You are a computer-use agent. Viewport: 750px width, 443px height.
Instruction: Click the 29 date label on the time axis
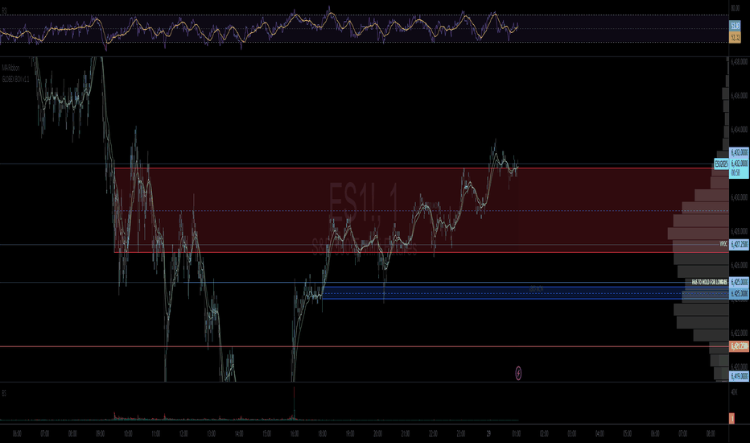[488, 434]
